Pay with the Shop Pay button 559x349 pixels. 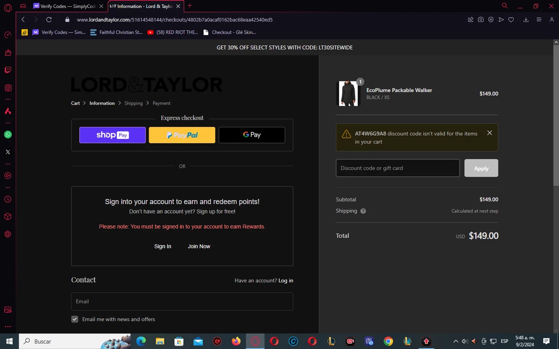(112, 135)
